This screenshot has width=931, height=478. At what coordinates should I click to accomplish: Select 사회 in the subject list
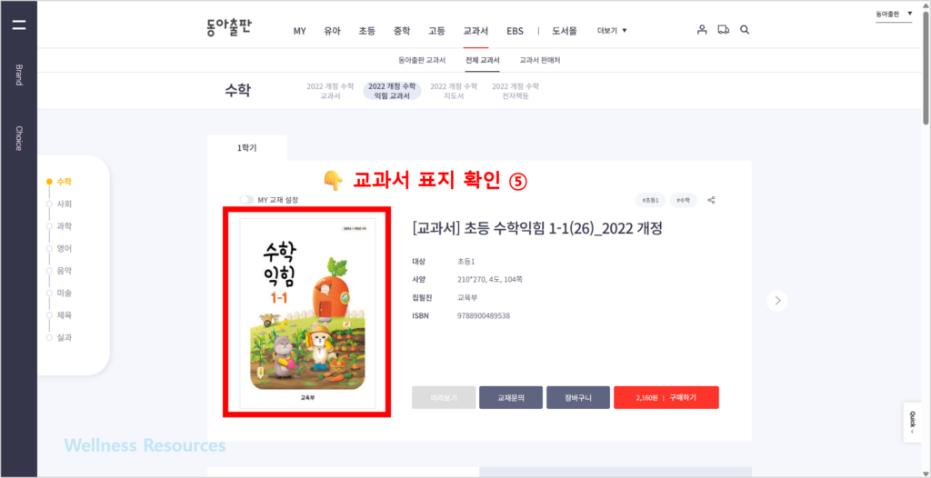click(65, 204)
